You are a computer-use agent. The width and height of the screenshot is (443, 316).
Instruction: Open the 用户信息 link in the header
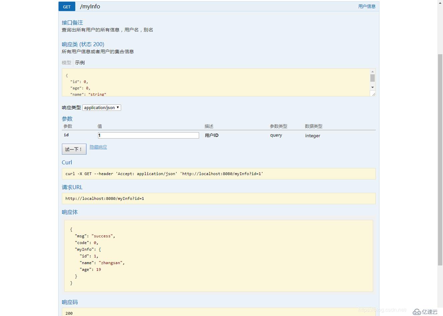(x=367, y=6)
